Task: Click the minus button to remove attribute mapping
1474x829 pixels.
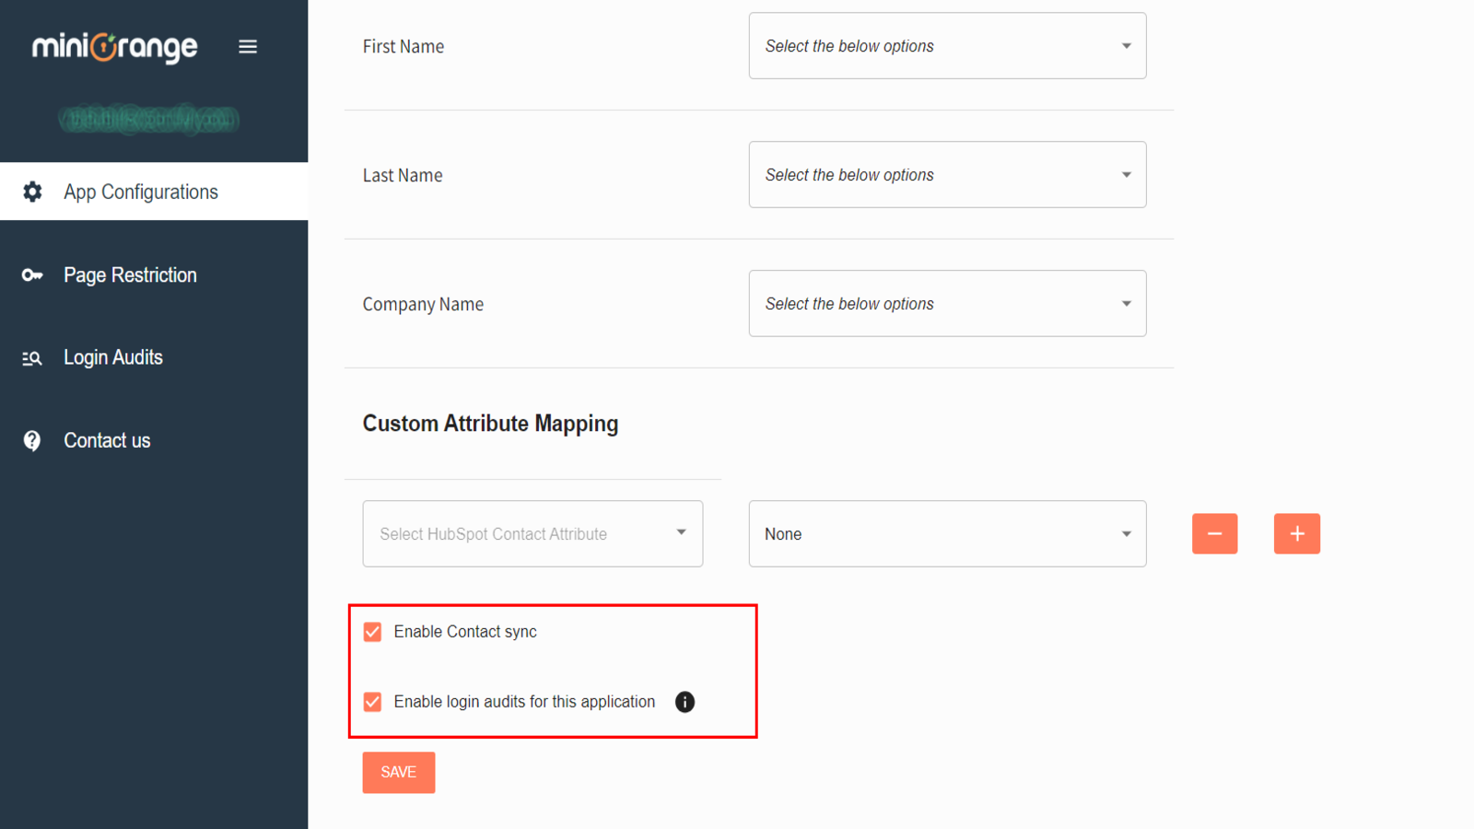Action: pyautogui.click(x=1214, y=533)
